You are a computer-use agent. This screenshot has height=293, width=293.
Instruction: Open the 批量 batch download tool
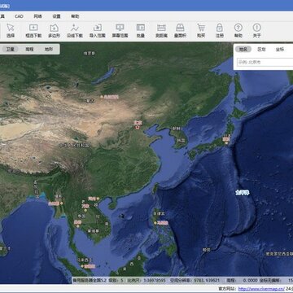point(141,31)
